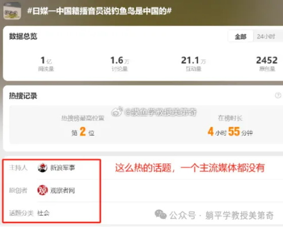Click the 21.1万 互动量 statistic
The width and height of the screenshot is (283, 227).
point(193,64)
